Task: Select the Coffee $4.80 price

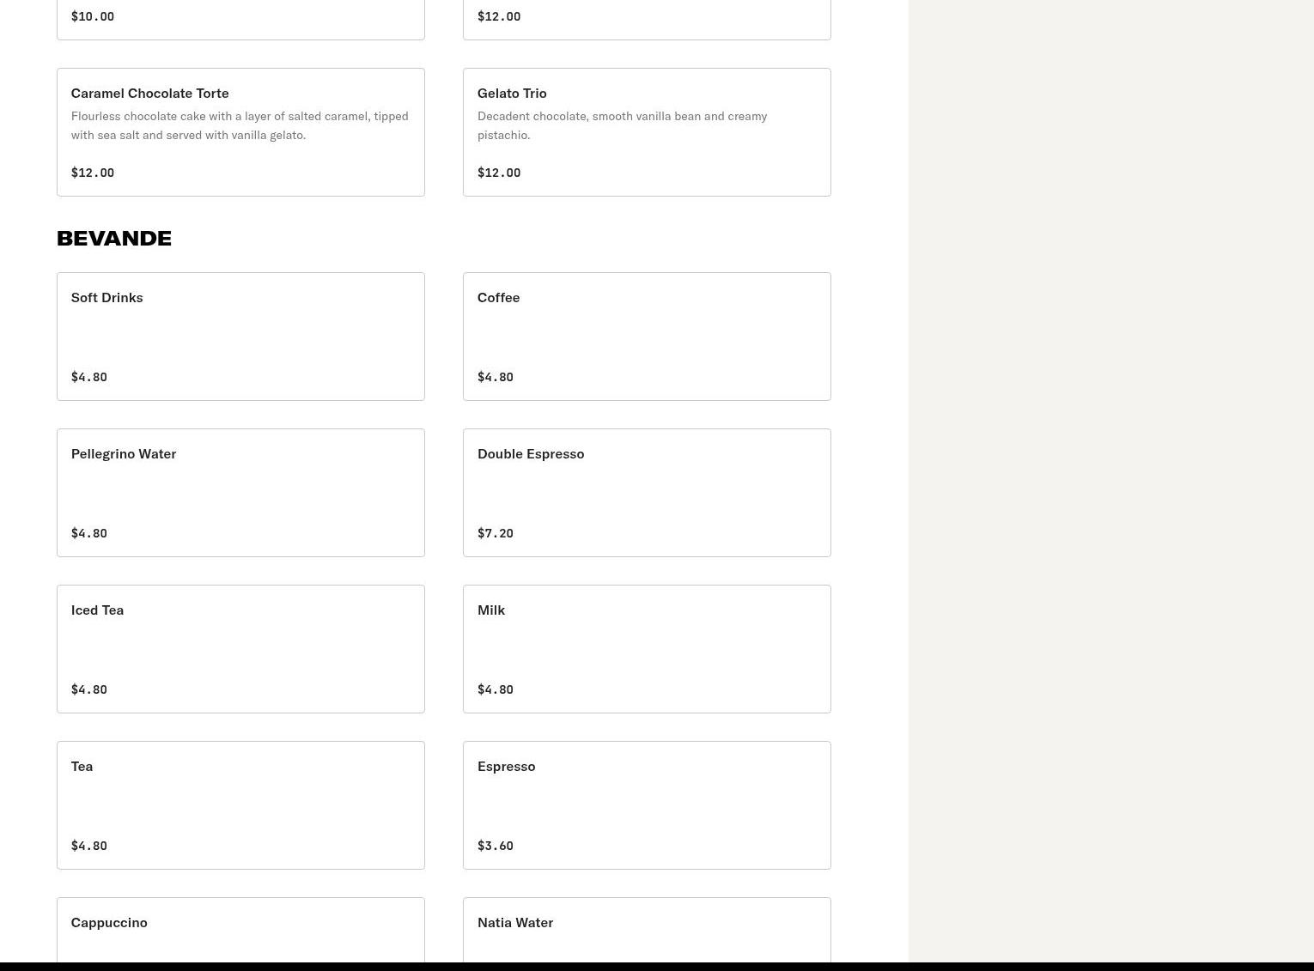Action: point(496,377)
